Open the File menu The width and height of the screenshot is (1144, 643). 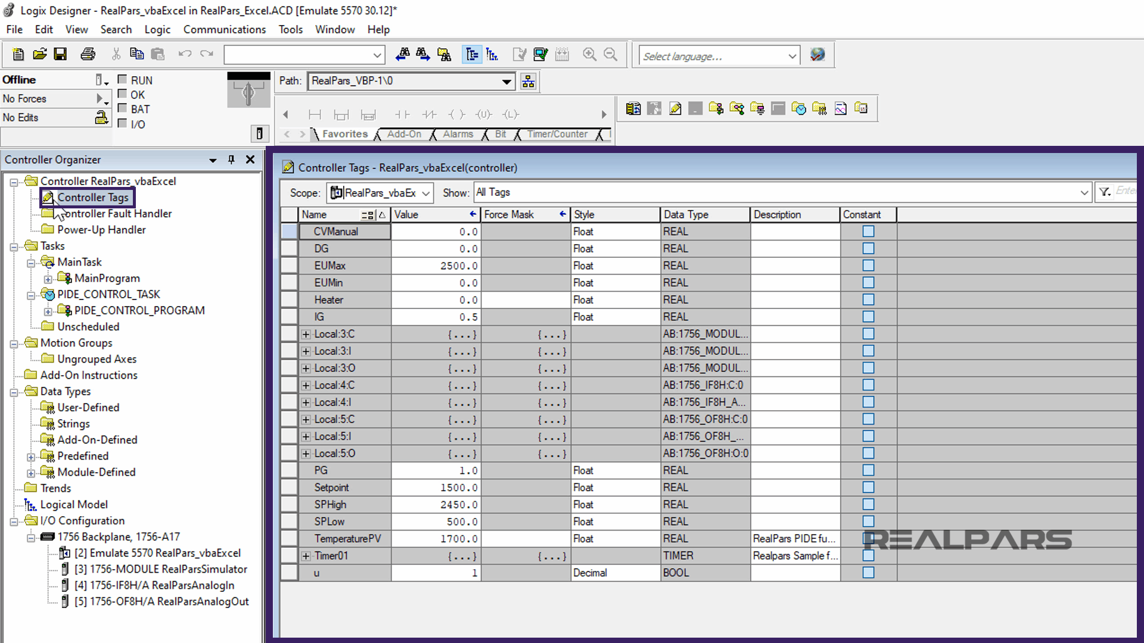pos(14,29)
